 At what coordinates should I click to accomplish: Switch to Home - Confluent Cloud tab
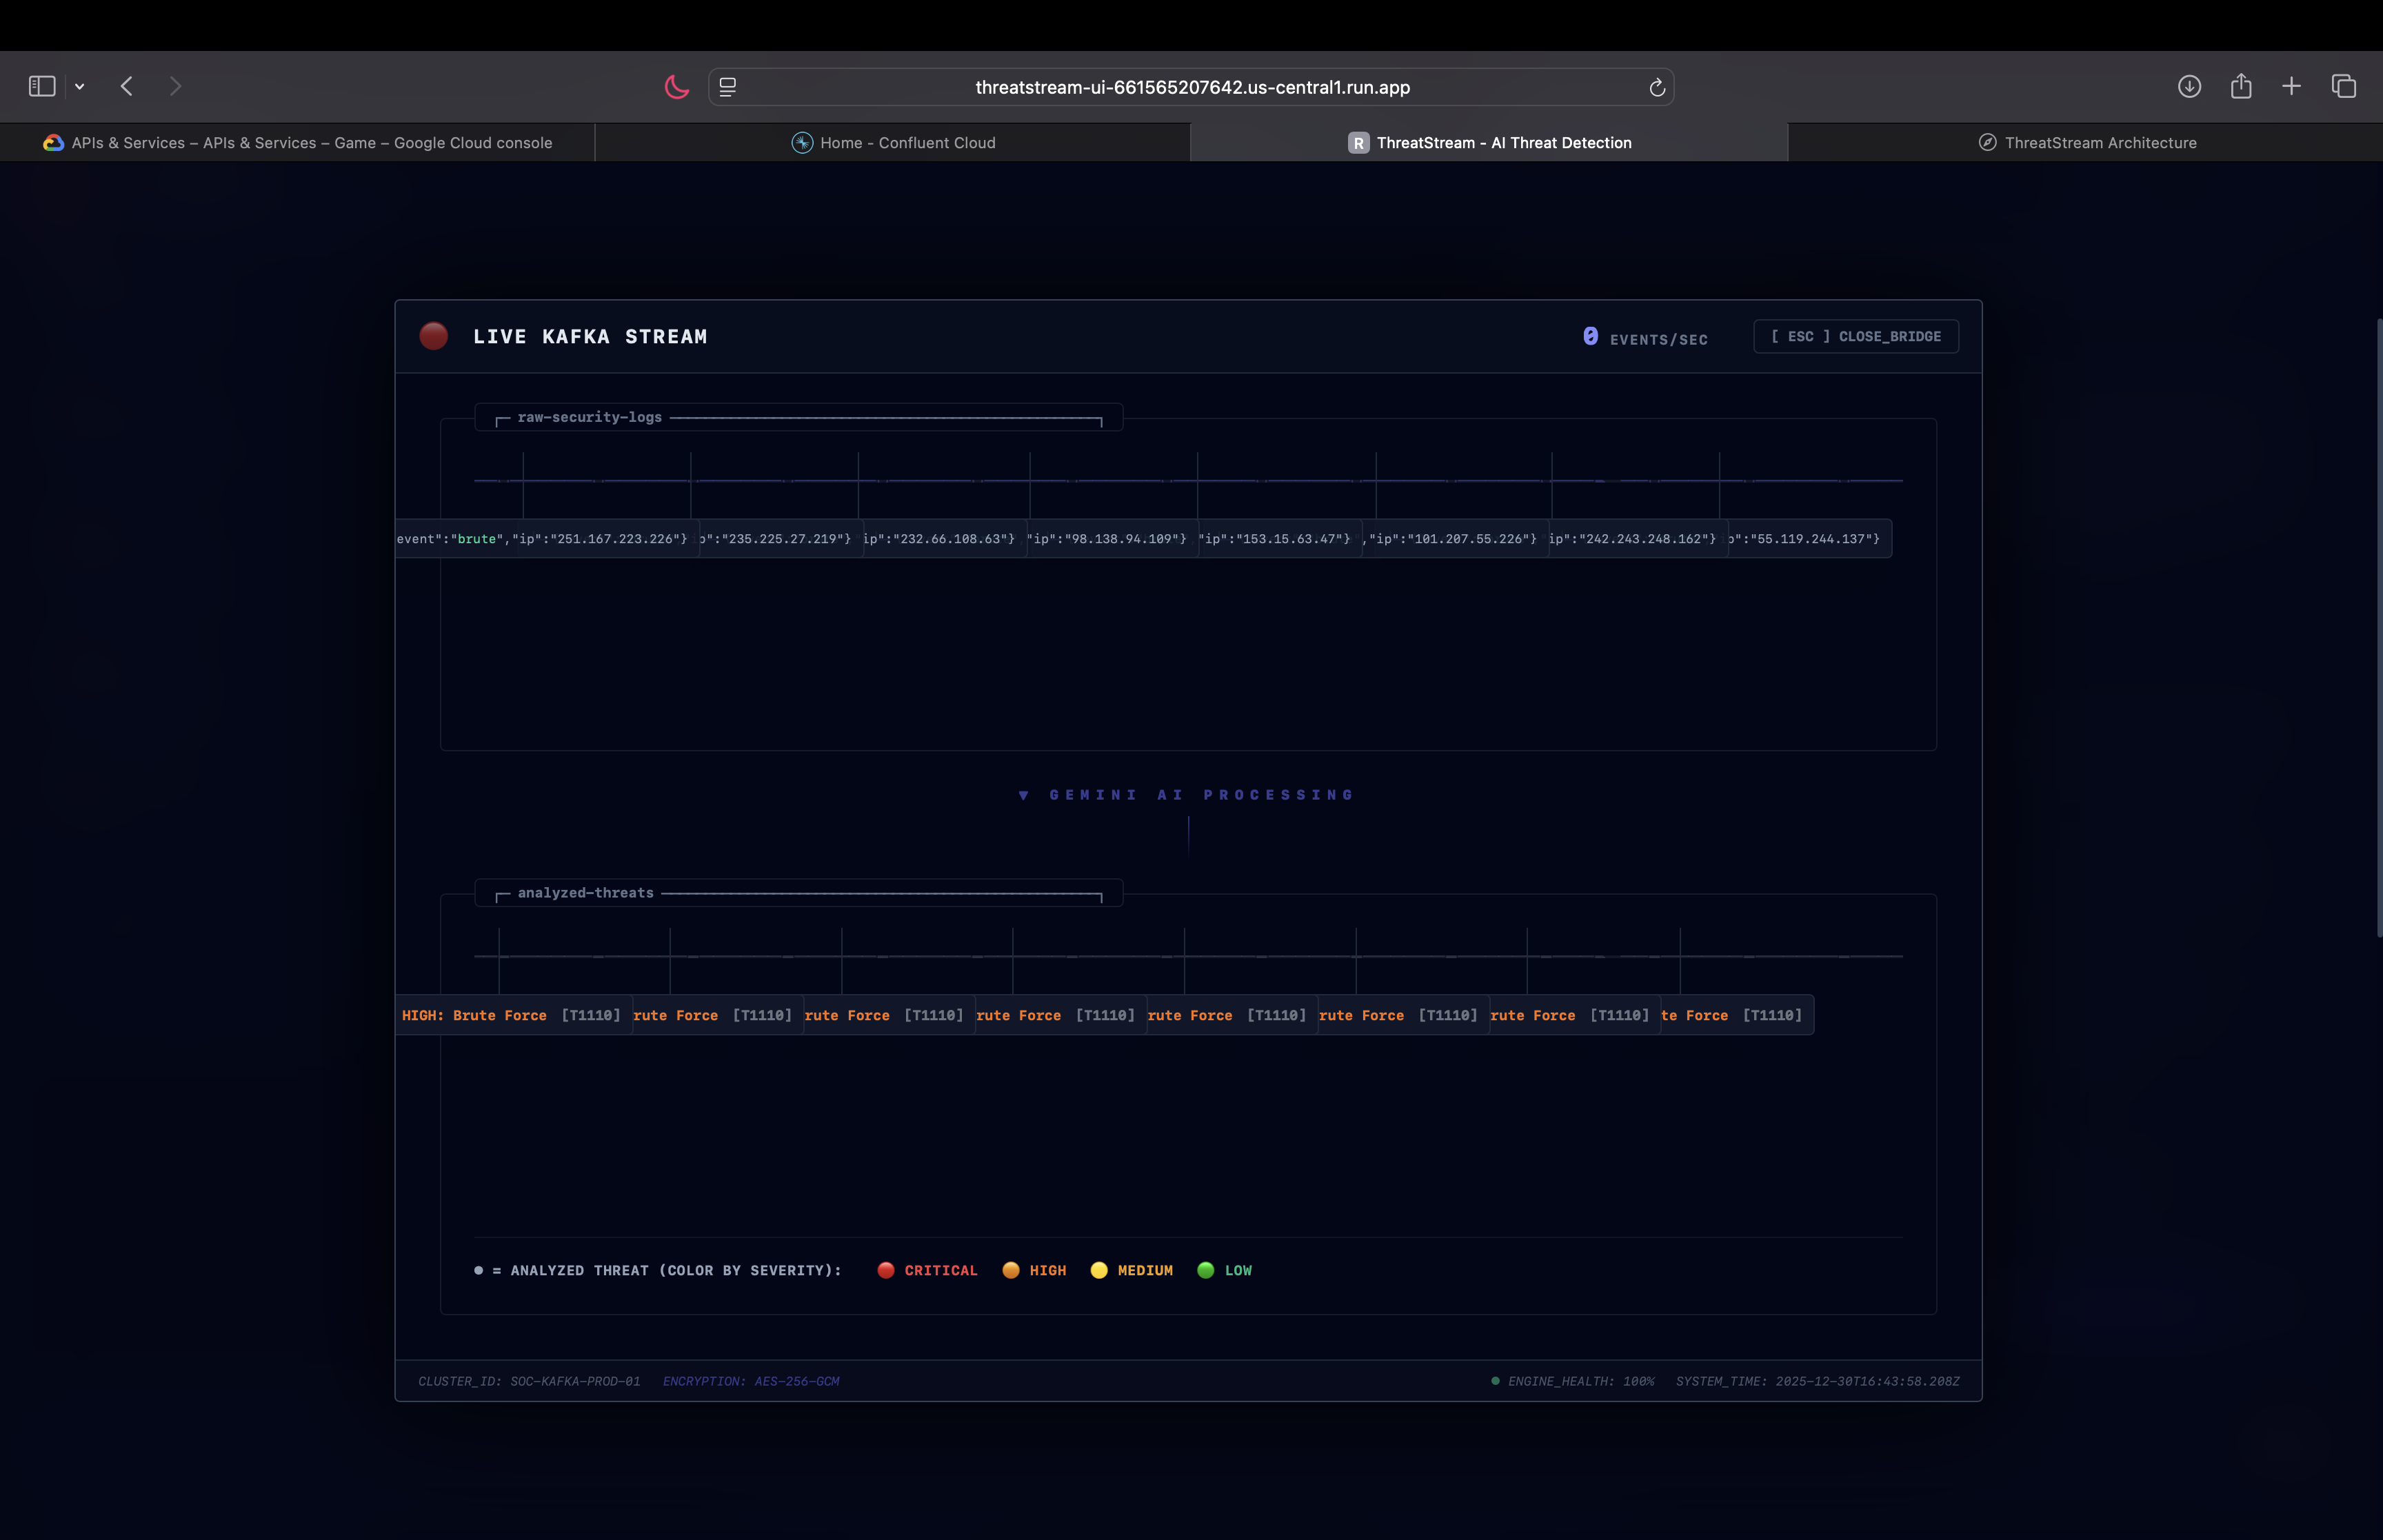coord(893,143)
